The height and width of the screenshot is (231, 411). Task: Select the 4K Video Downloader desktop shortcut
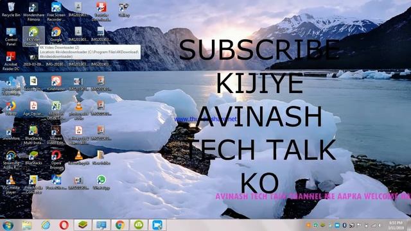click(33, 37)
